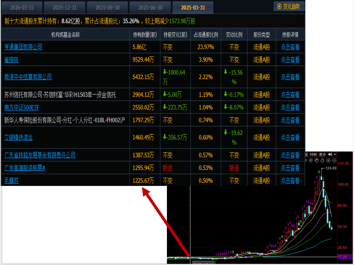Click the 持股变化(股) column header
This screenshot has height=265, width=354.
[x=175, y=35]
